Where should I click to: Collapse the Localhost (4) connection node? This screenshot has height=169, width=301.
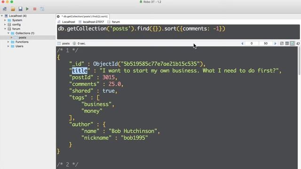[2, 15]
